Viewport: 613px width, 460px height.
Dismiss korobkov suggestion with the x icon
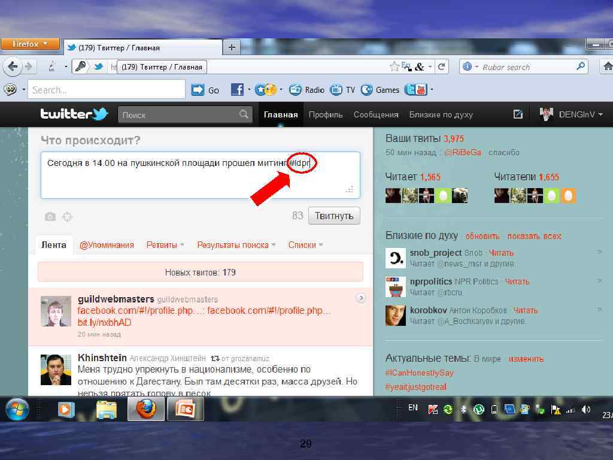(x=600, y=310)
